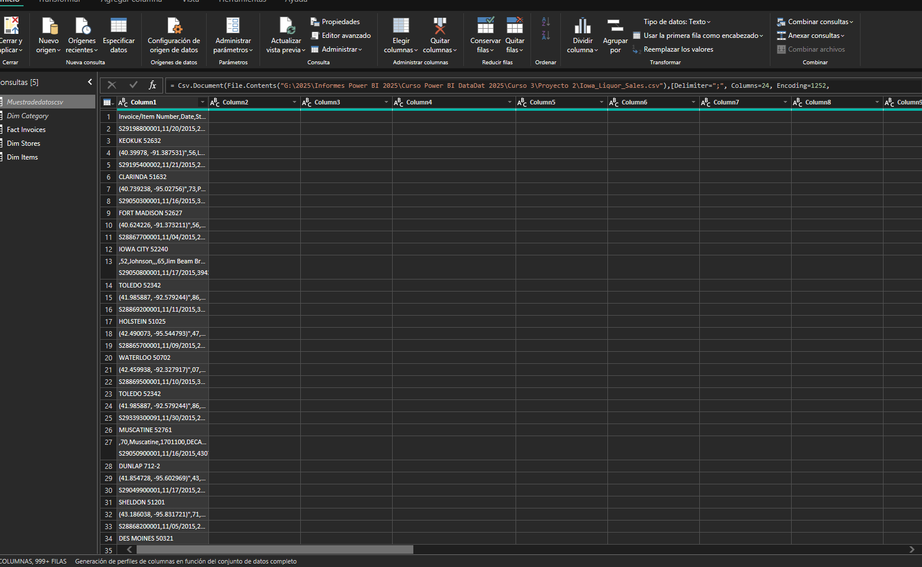
Task: Click the Actualizar vista previa icon
Action: 286,26
